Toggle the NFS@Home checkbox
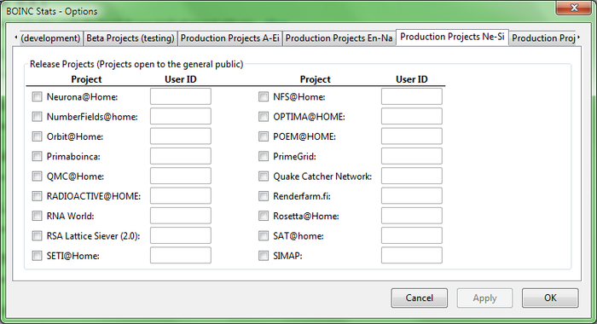 264,96
